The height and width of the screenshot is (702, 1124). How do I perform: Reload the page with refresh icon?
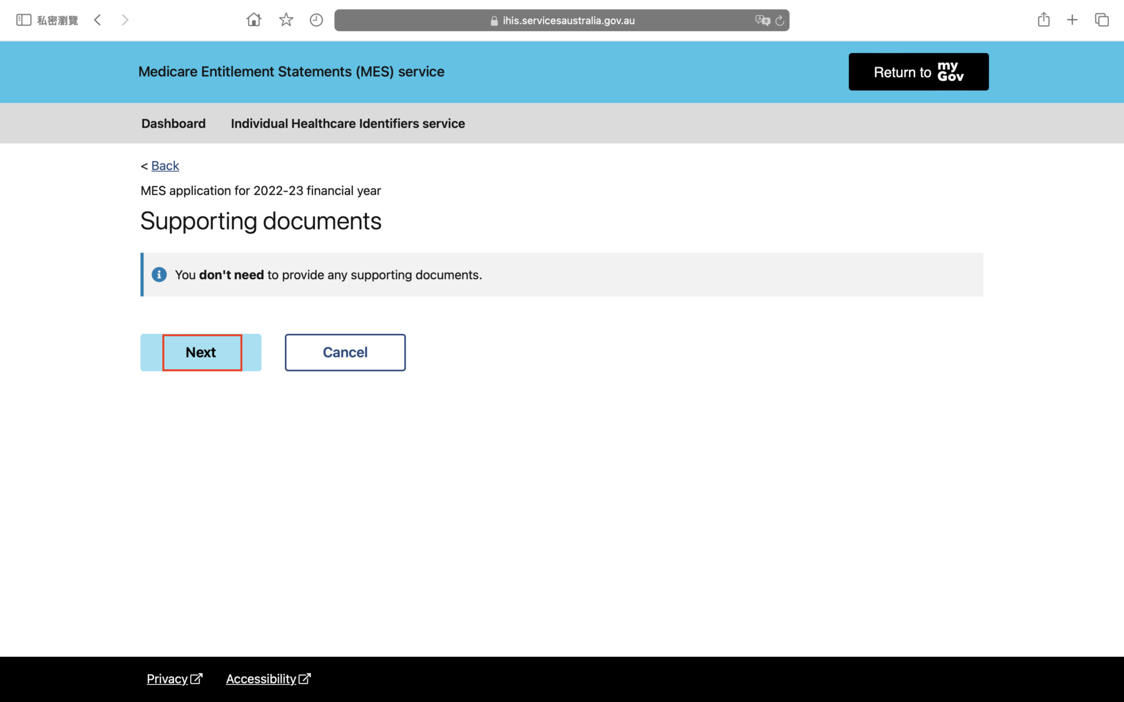pos(780,21)
